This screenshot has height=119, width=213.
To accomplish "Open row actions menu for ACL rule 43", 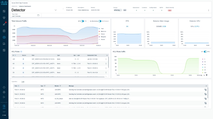I will pyautogui.click(x=106, y=64).
